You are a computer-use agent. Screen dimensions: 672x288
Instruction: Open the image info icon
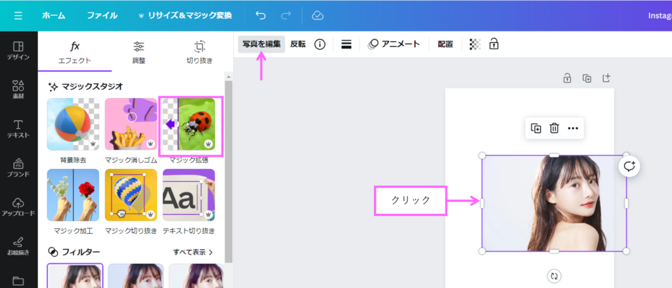320,45
